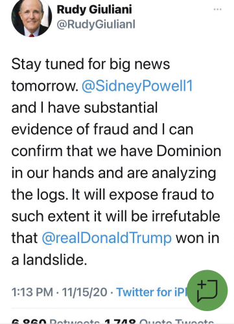This screenshot has width=234, height=324.
Task: Open the Twitter for iPhone source link
Action: pyautogui.click(x=152, y=292)
